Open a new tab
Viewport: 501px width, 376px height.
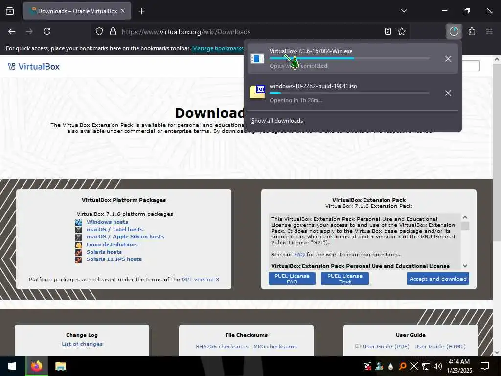141,11
